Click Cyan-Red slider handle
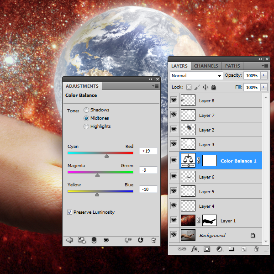Image resolution: width=274 pixels, height=274 pixels. (x=106, y=156)
